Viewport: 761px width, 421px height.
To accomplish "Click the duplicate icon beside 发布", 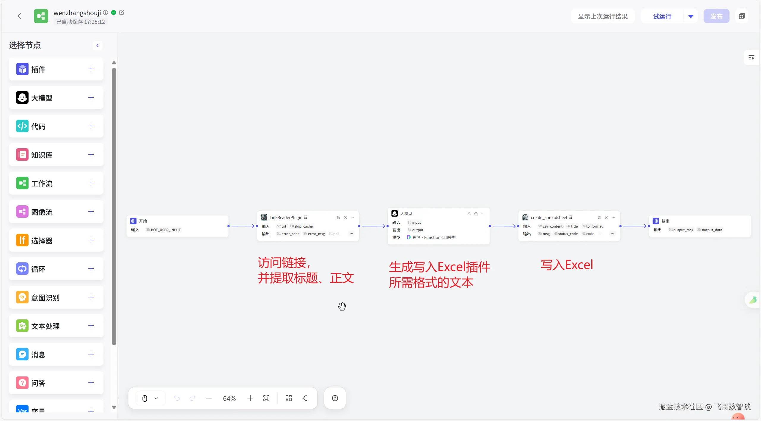I will (x=742, y=16).
